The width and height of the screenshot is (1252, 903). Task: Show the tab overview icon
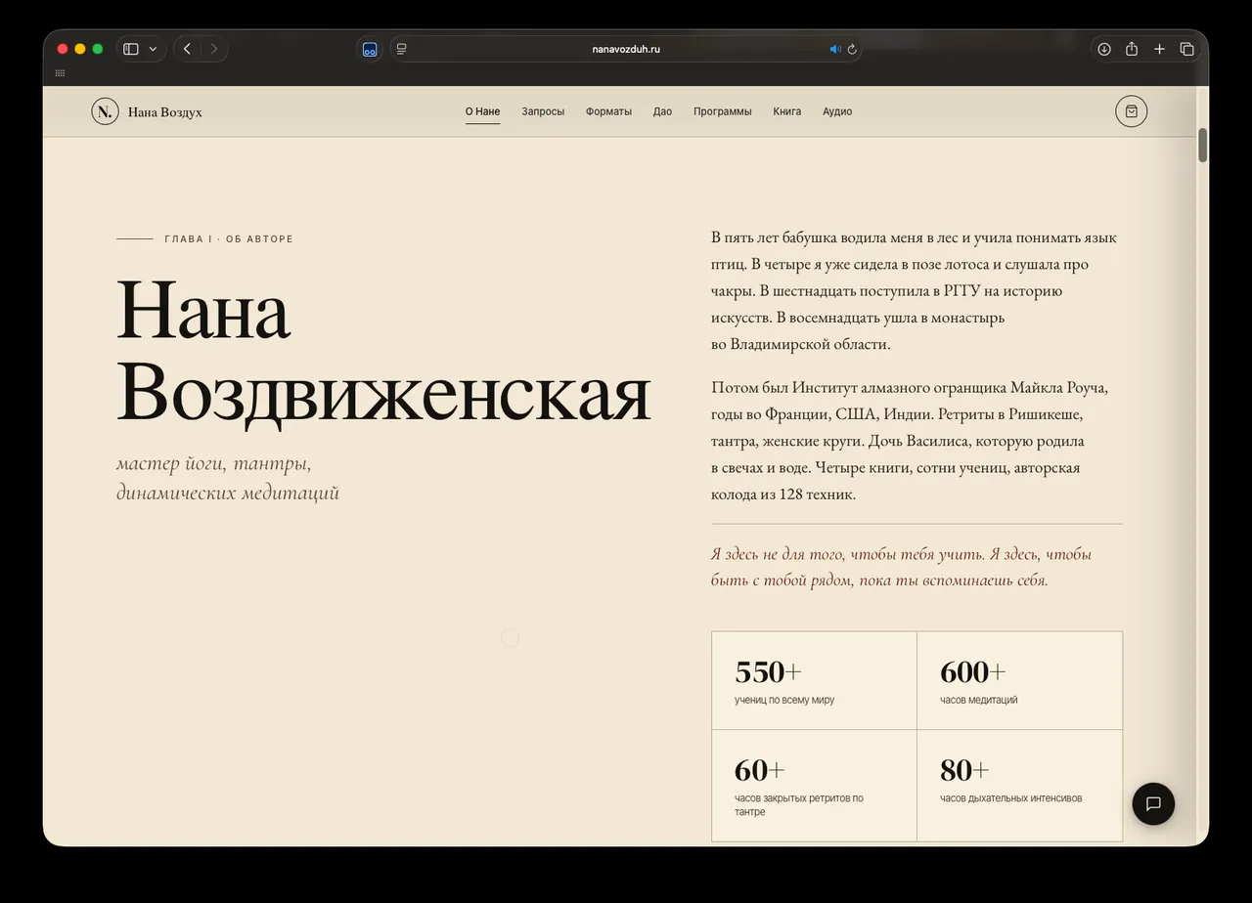tap(1186, 49)
